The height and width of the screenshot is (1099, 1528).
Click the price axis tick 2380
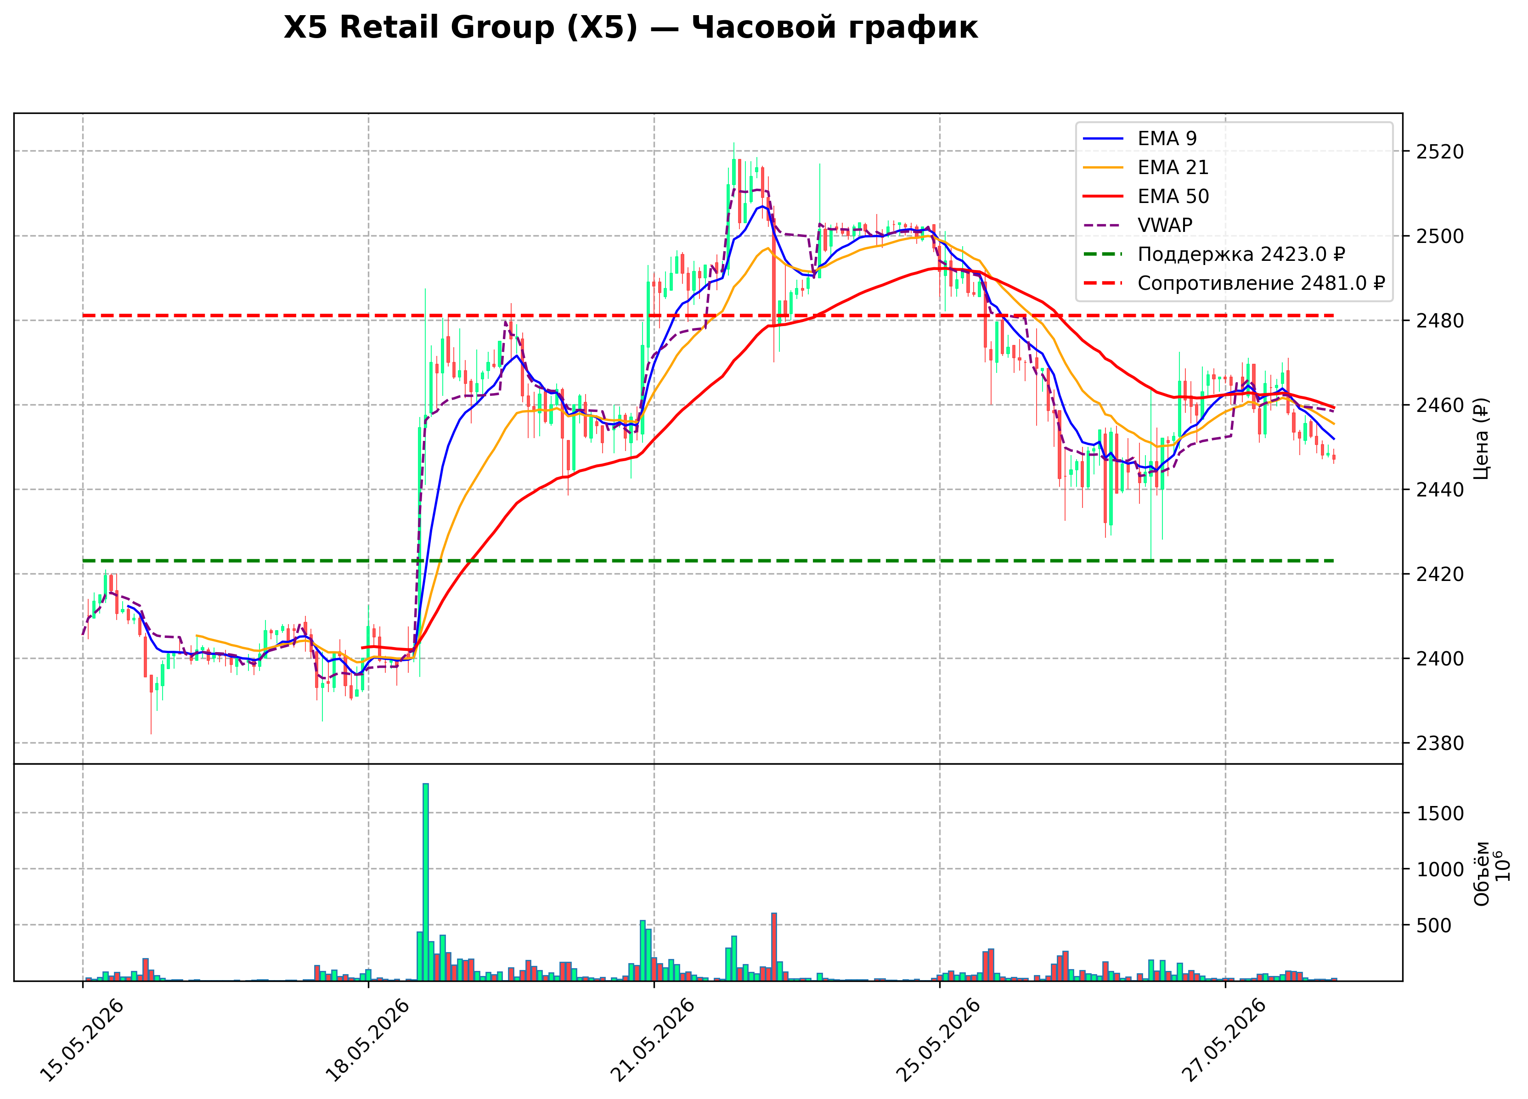(x=1440, y=744)
